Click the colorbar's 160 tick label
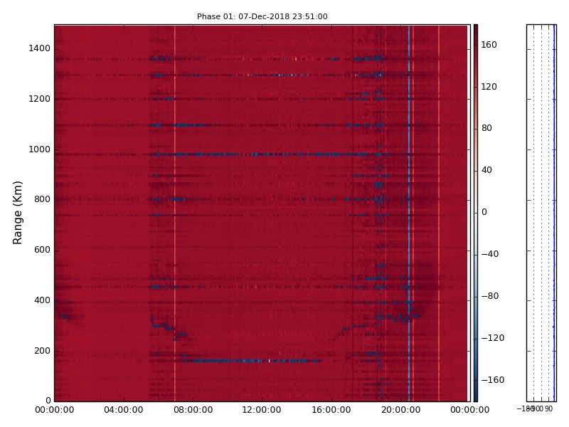 489,45
